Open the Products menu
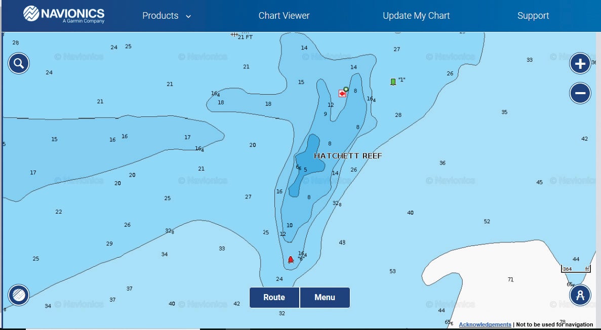The height and width of the screenshot is (330, 601). tap(160, 16)
